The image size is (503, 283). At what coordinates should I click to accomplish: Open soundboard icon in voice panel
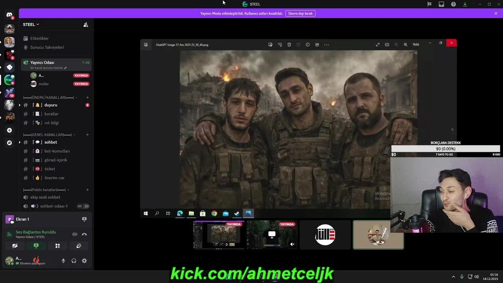[x=79, y=246]
